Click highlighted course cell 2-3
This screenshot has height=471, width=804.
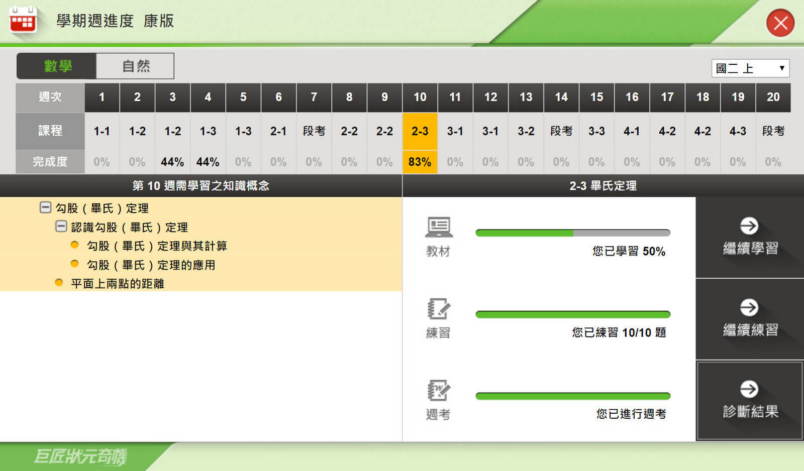pos(420,131)
